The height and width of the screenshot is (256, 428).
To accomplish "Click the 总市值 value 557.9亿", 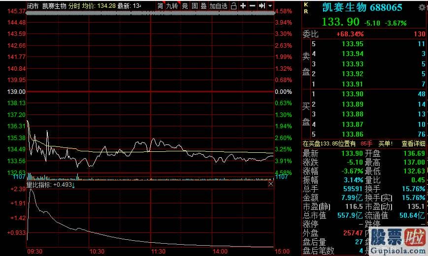I will point(350,215).
